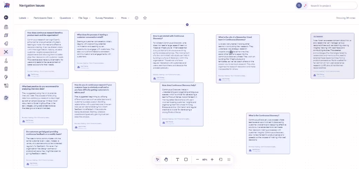Select the pointer arrow tool

pyautogui.click(x=157, y=160)
